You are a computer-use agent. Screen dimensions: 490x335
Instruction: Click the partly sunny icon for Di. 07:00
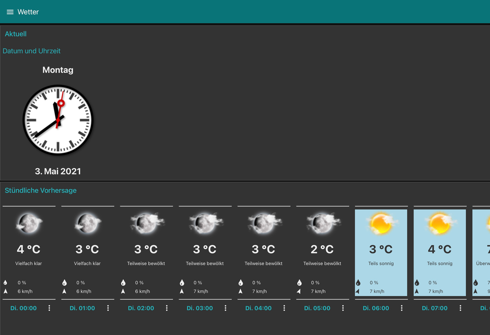(441, 223)
